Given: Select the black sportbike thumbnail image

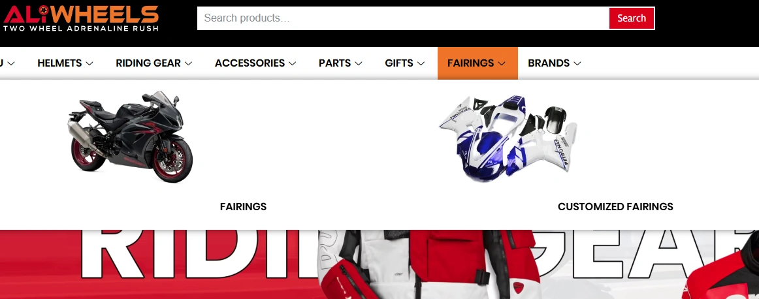Looking at the screenshot, I should (131, 136).
